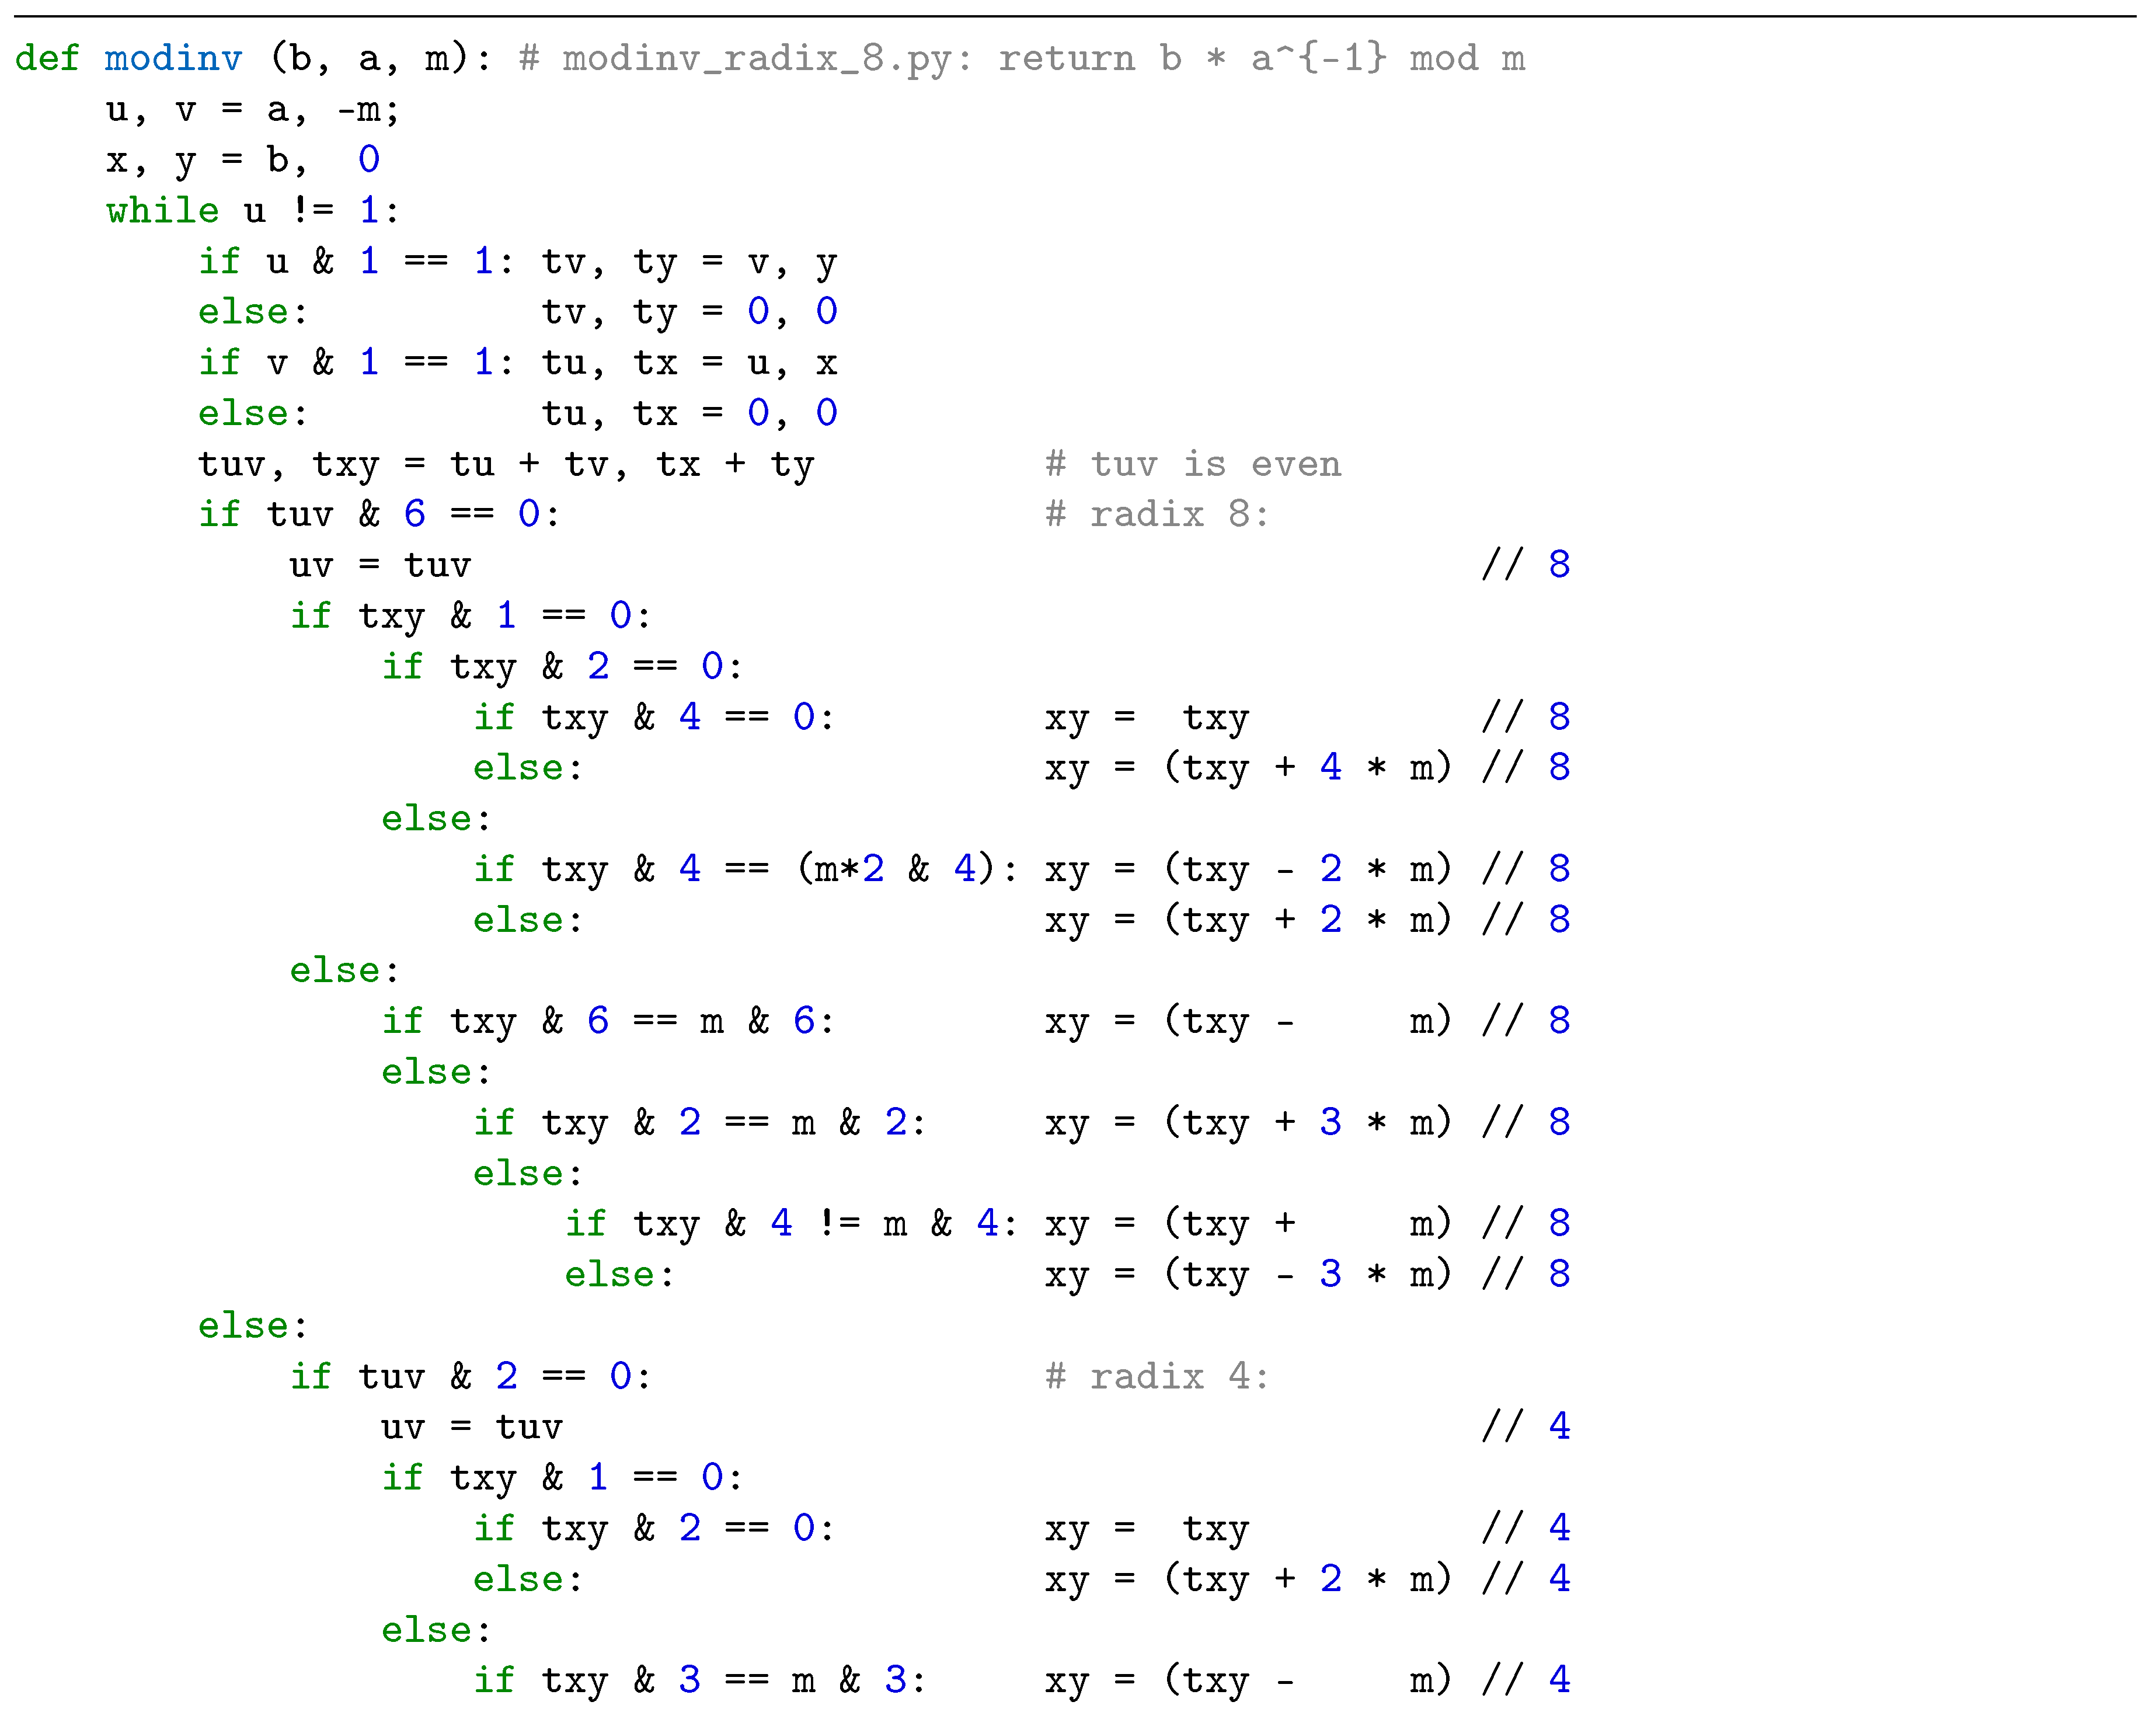Click the line 'tuv, txy = tu + tv, tx + ty'
This screenshot has width=2156, height=1733.
[506, 465]
